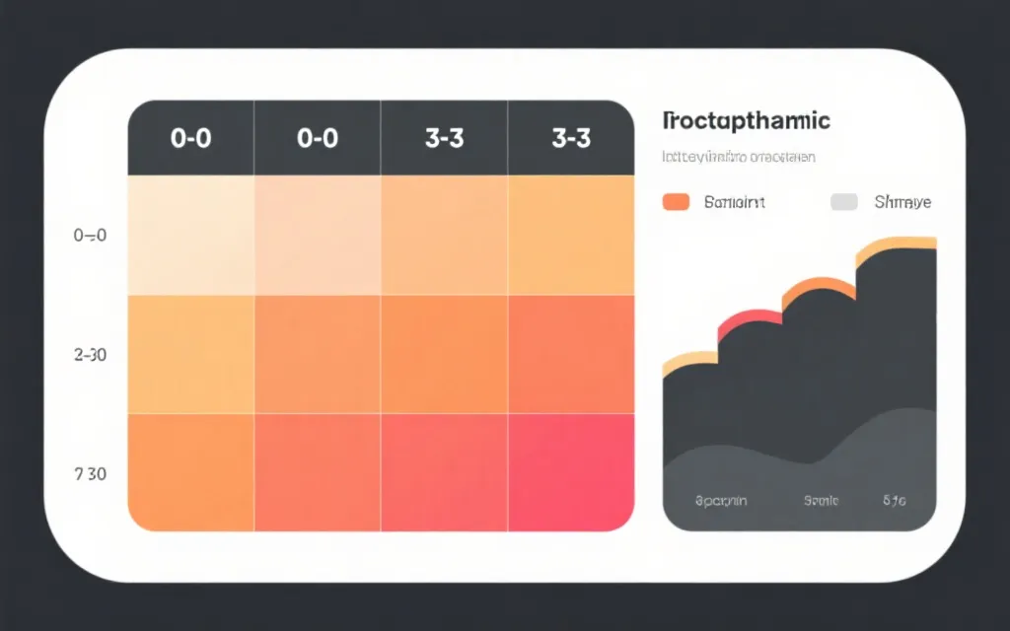This screenshot has height=631, width=1010.
Task: Select the second "0-0" column header
Action: (x=318, y=138)
